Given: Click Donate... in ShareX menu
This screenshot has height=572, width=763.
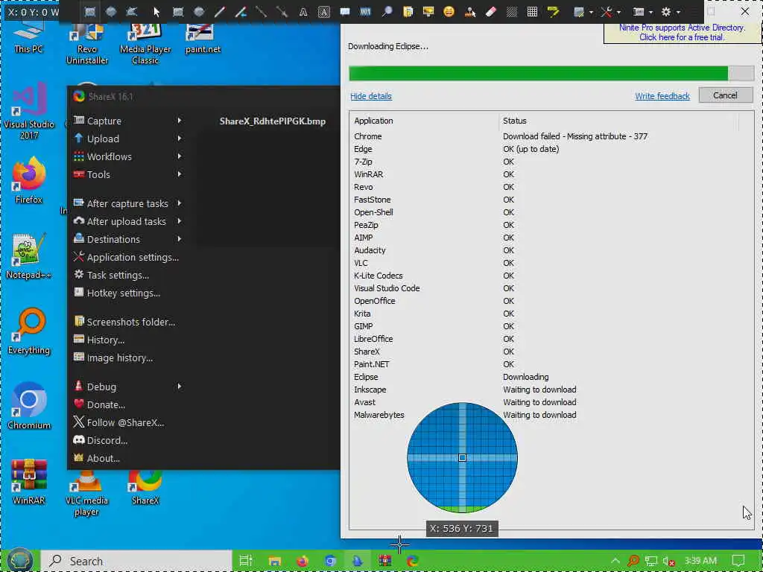Looking at the screenshot, I should [127, 404].
